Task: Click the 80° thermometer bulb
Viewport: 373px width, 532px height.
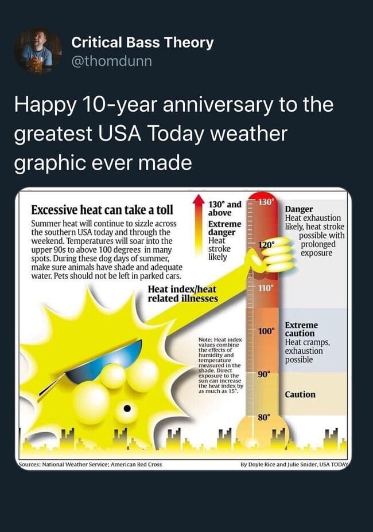Action: point(263,417)
